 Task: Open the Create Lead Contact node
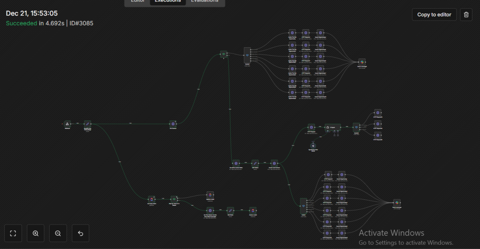coord(274,163)
